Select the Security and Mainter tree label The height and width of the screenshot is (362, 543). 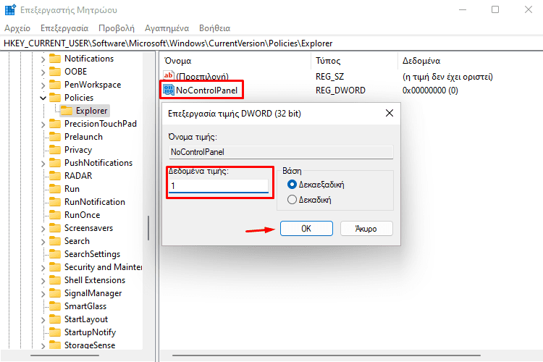[104, 267]
